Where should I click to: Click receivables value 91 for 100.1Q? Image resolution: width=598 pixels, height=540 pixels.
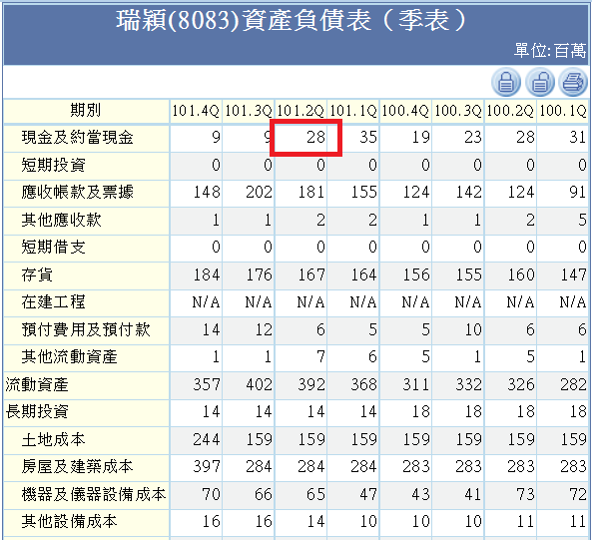[578, 192]
